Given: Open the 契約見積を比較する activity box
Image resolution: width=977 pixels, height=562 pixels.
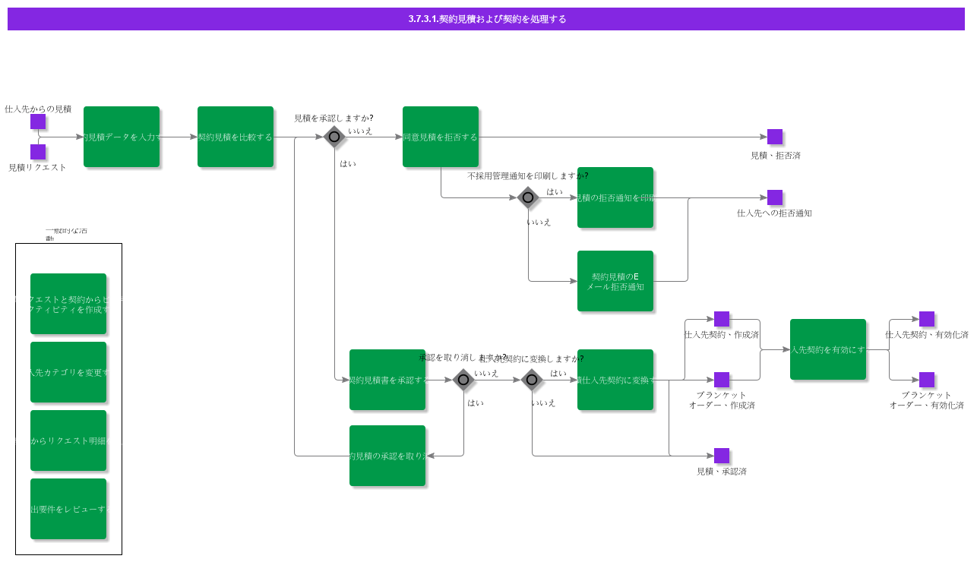Looking at the screenshot, I should point(236,137).
